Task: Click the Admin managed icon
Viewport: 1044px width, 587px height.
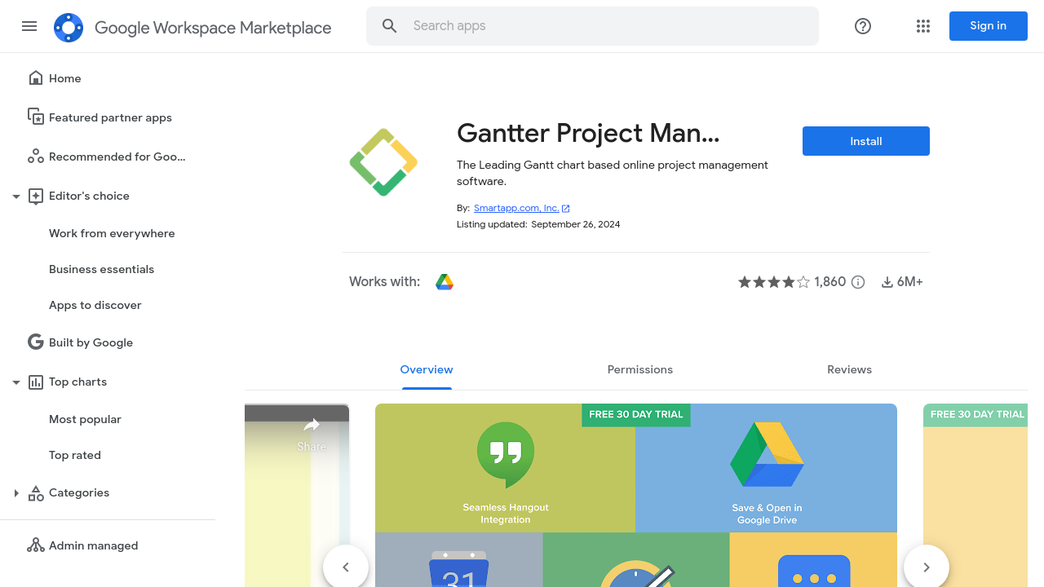Action: 36,545
